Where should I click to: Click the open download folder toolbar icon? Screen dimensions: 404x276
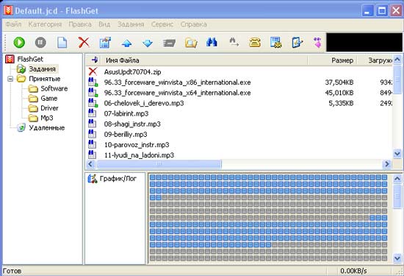coord(191,43)
